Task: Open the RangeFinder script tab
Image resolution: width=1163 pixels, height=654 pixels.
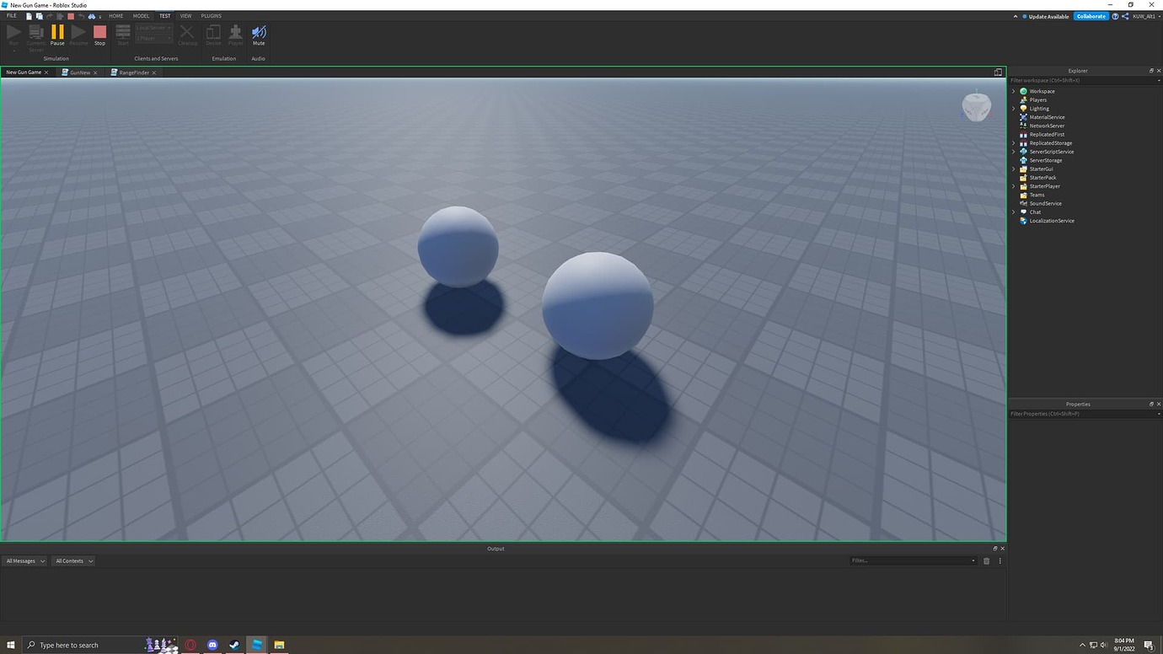Action: [132, 72]
